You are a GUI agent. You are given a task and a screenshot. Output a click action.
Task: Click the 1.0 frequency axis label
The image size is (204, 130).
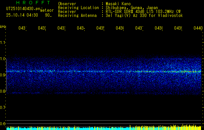coord(3,59)
